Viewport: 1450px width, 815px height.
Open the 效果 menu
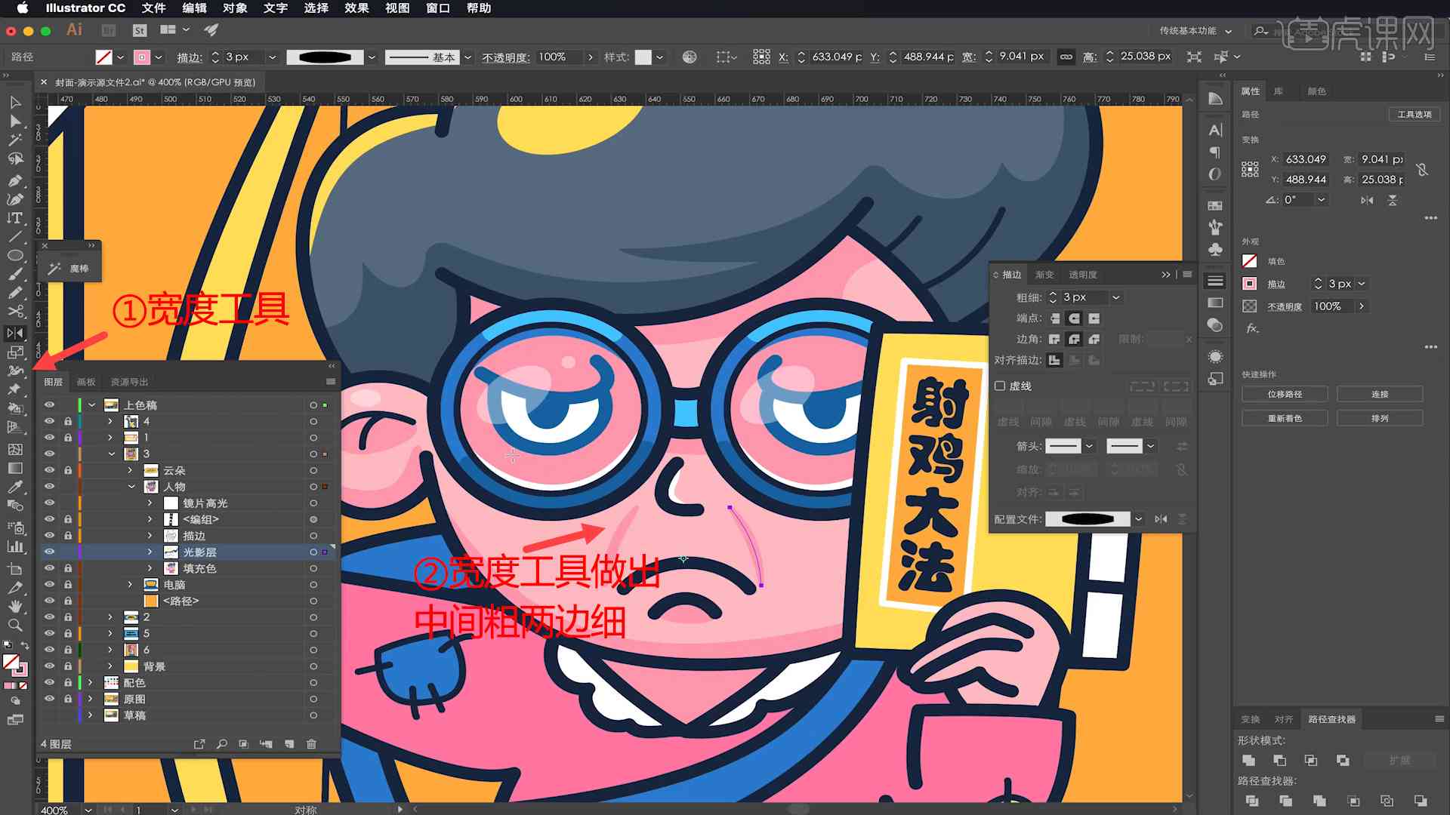coord(356,8)
